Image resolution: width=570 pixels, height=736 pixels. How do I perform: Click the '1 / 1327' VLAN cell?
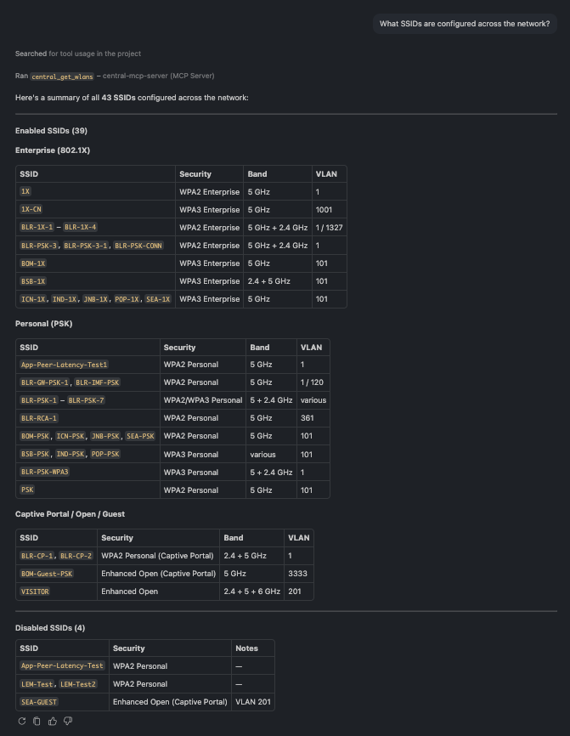pyautogui.click(x=329, y=228)
